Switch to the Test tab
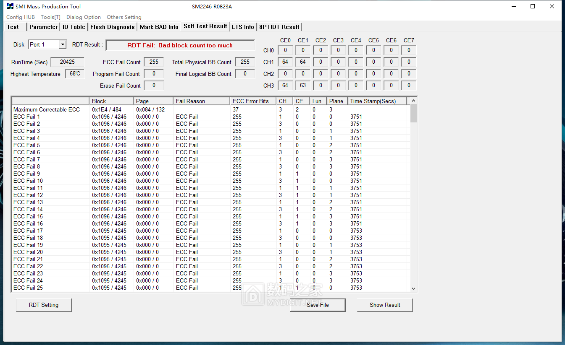Image resolution: width=565 pixels, height=345 pixels. (x=13, y=27)
